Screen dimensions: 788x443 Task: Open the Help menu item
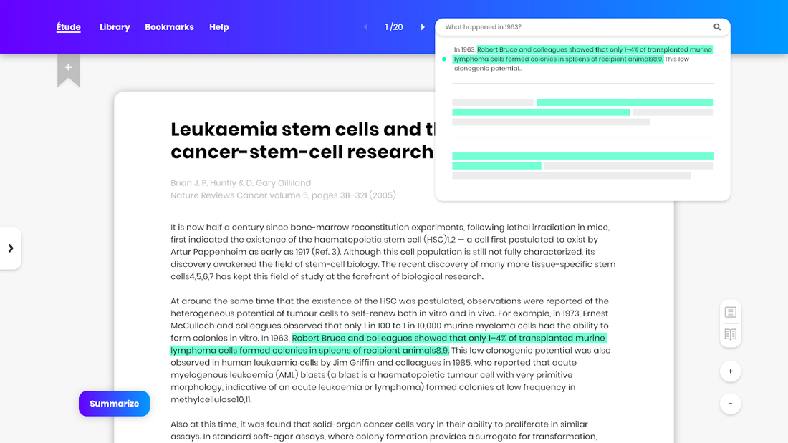219,27
